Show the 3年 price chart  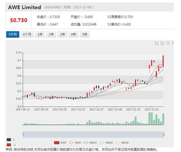pos(62,34)
